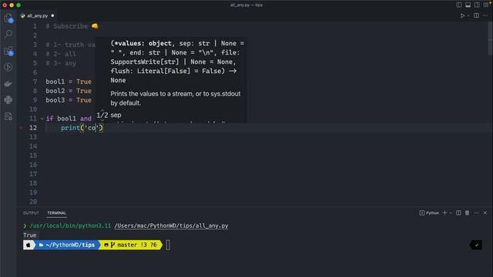Click the '# 2- all' comment line

click(x=61, y=54)
